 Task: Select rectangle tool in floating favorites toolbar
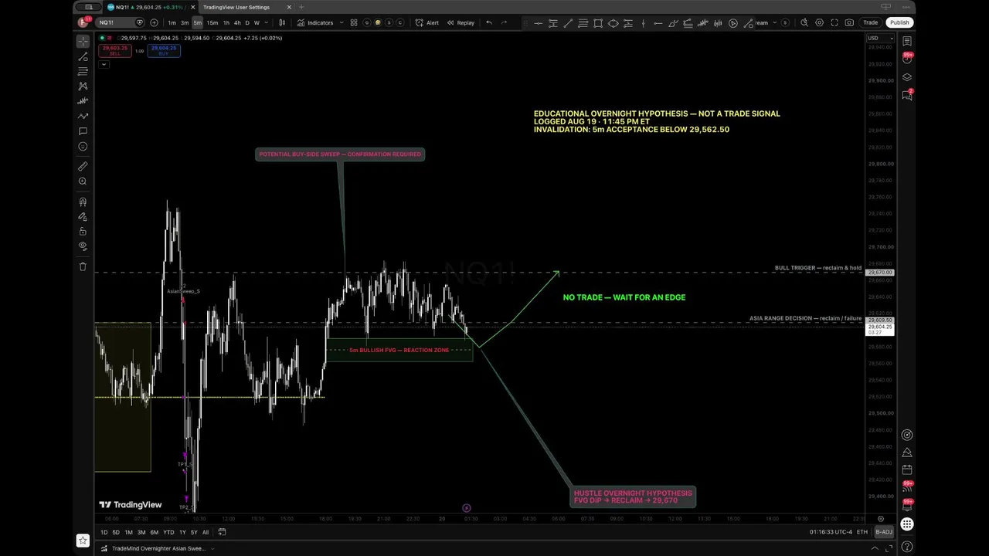point(598,23)
